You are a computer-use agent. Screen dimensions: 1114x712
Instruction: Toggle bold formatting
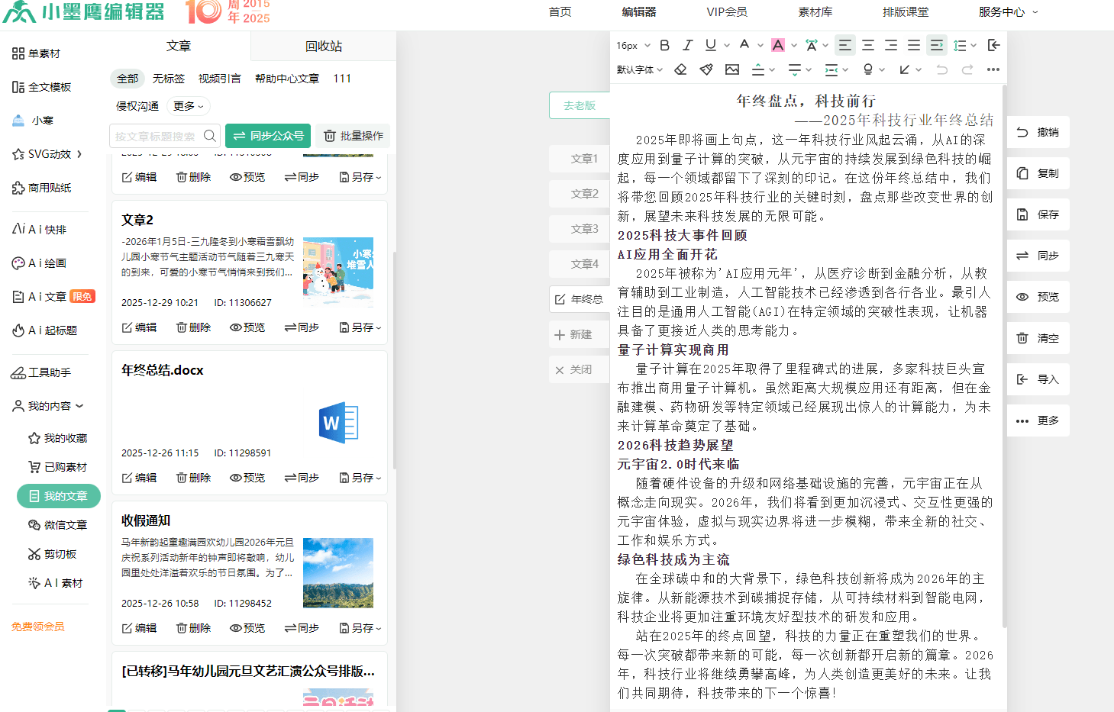[x=664, y=45]
